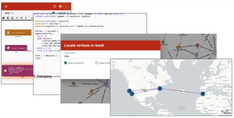Viewport: 234px width, 118px height.
Task: Click the 'TYPEDEF tuple' line in code editor
Action: (63, 16)
